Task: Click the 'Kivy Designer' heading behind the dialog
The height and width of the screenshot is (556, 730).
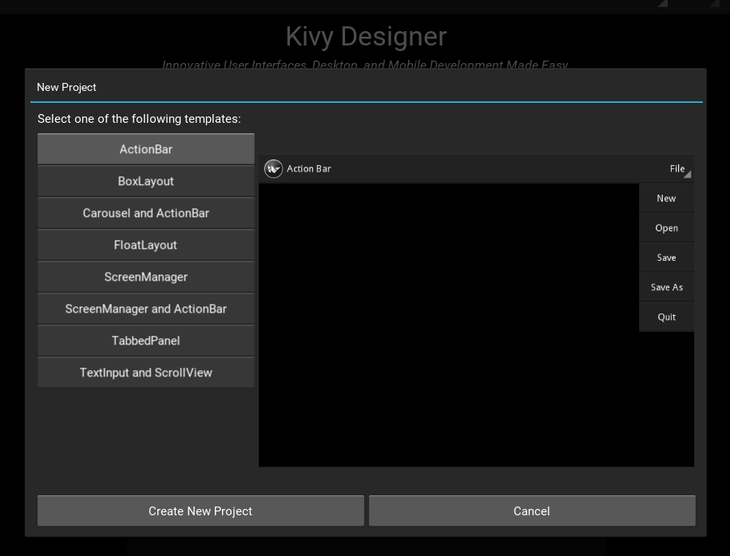Action: point(366,36)
